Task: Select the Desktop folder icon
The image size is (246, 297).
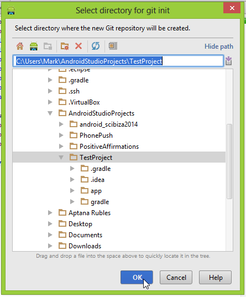Action: pos(62,223)
